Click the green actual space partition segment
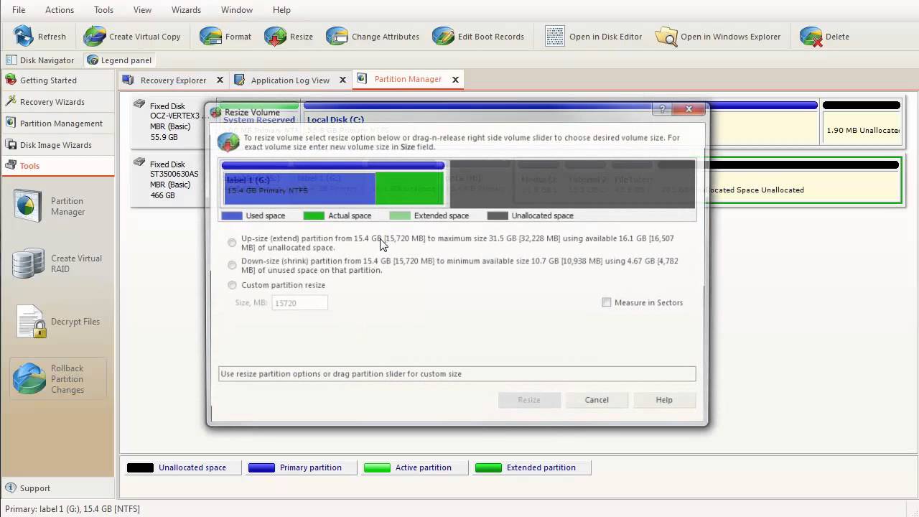The width and height of the screenshot is (919, 517). pyautogui.click(x=409, y=187)
